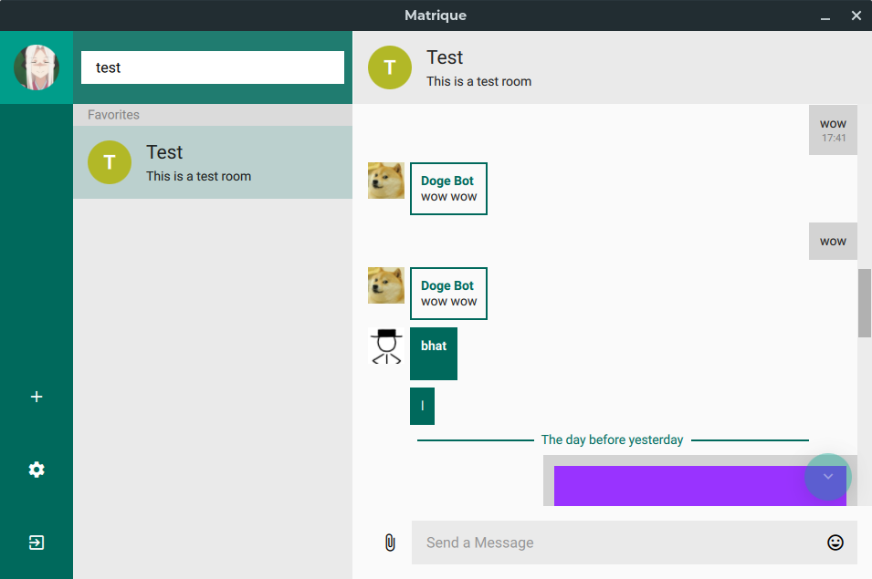Screen dimensions: 872x579
Task: Click the Test room header avatar
Action: (390, 67)
